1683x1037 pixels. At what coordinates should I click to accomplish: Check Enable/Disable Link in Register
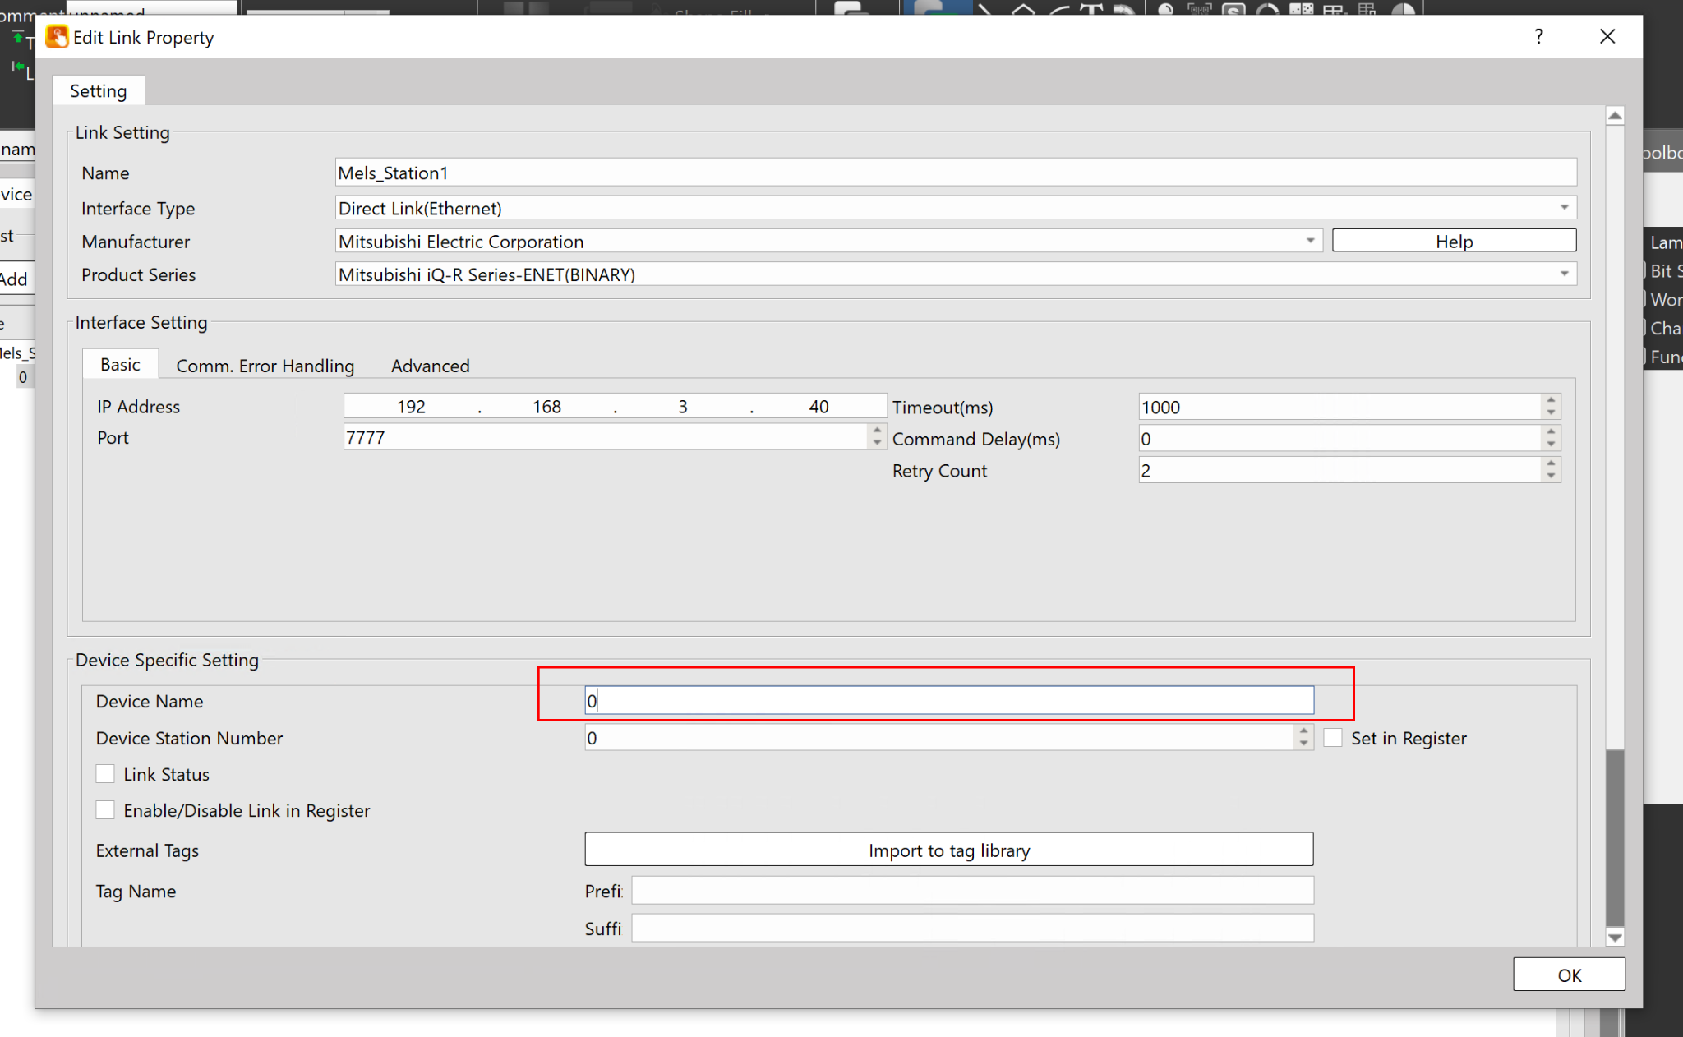coord(105,810)
